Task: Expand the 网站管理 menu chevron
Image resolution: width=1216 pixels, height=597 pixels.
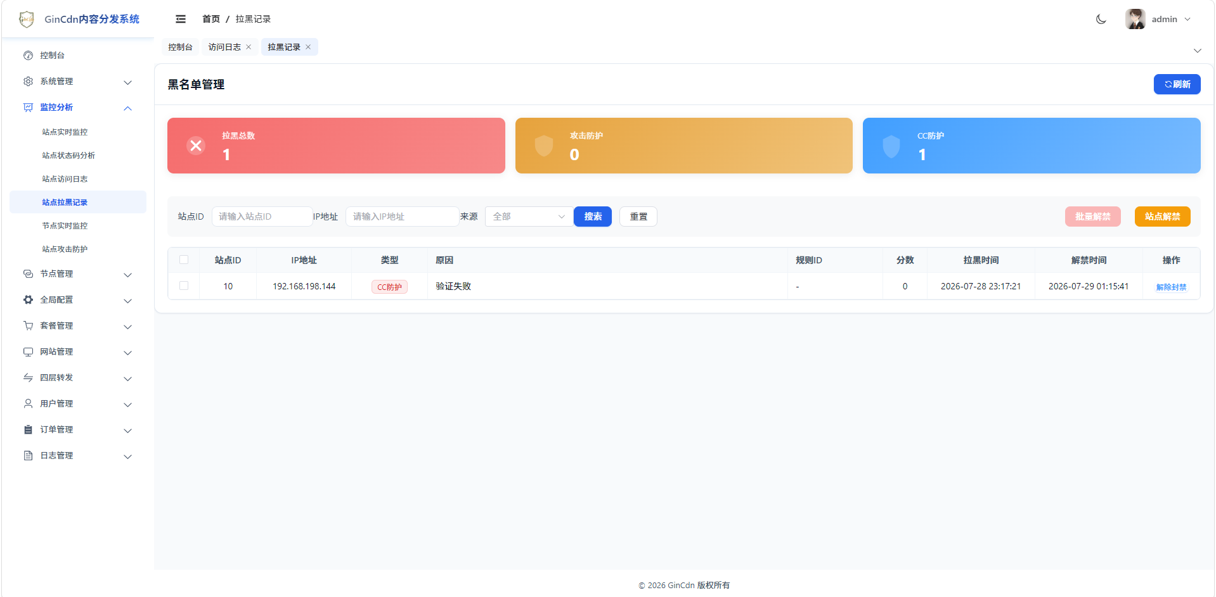Action: click(x=127, y=353)
